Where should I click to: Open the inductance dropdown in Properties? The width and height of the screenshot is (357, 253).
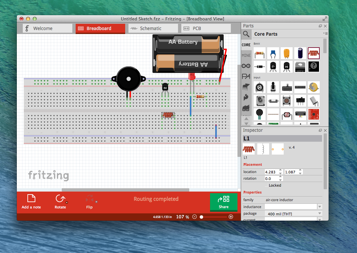tap(319, 206)
